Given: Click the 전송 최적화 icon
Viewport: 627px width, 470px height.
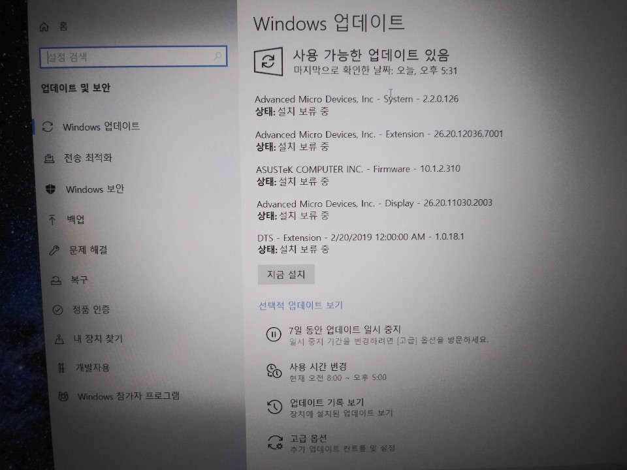Looking at the screenshot, I should tap(49, 158).
